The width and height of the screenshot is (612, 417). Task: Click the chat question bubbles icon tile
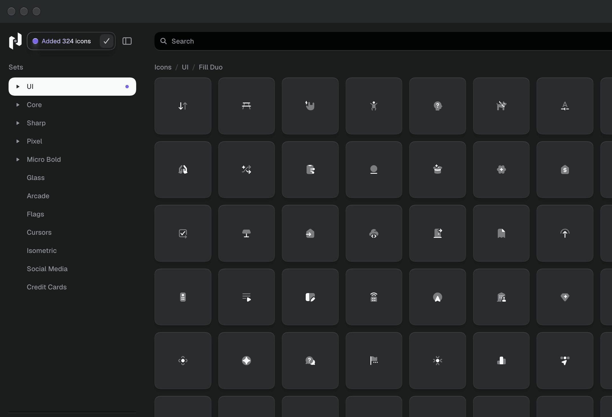pyautogui.click(x=310, y=361)
